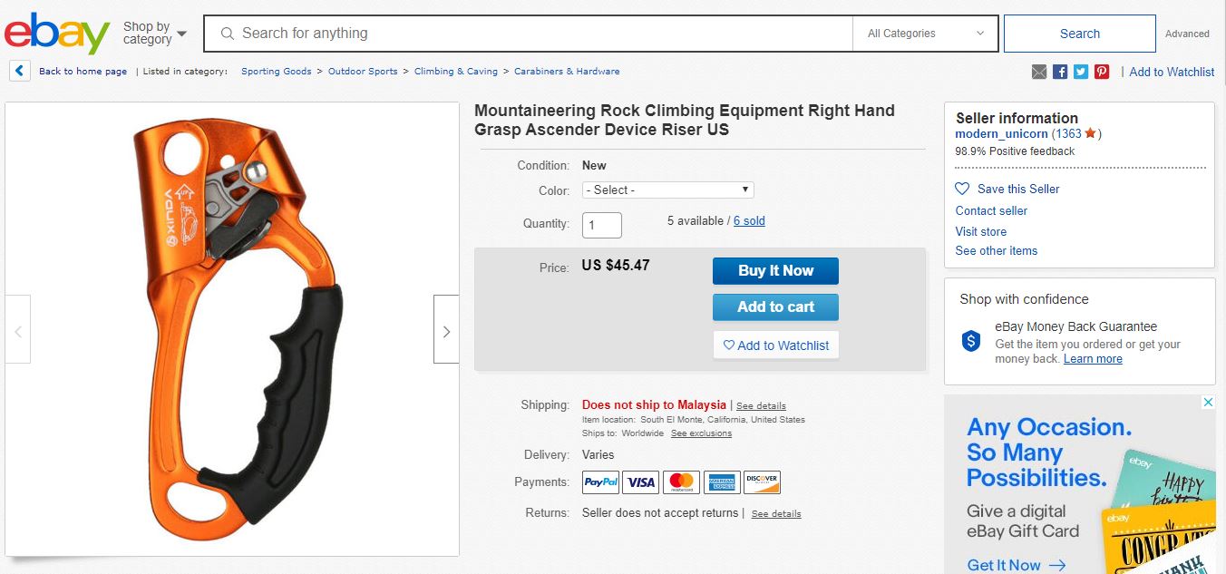Image resolution: width=1226 pixels, height=574 pixels.
Task: Share listing on Twitter
Action: [x=1081, y=72]
